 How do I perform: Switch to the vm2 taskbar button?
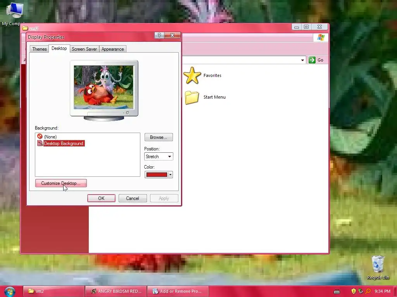point(54,291)
